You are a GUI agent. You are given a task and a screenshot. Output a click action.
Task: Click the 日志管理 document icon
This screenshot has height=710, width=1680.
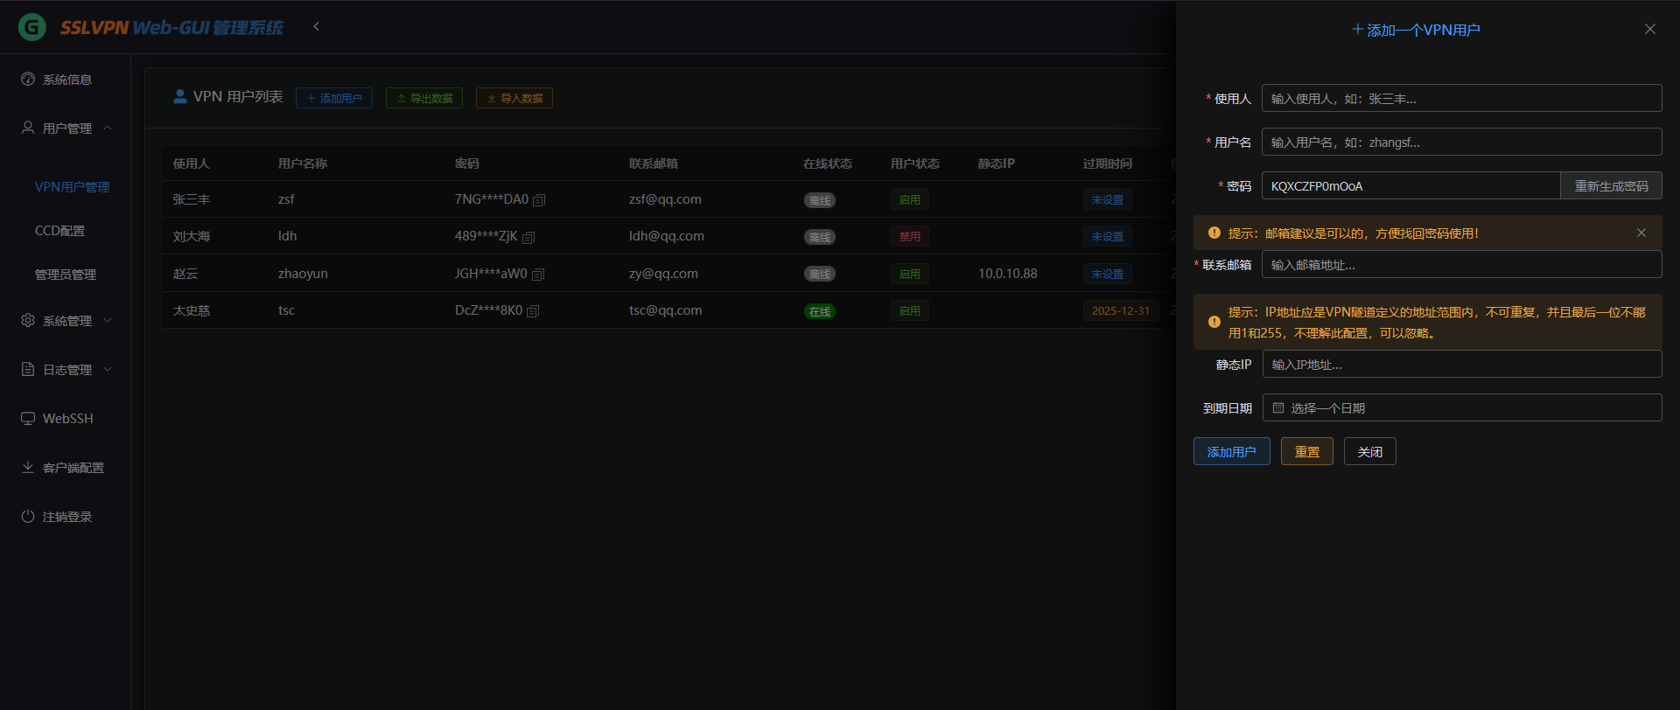tap(28, 370)
